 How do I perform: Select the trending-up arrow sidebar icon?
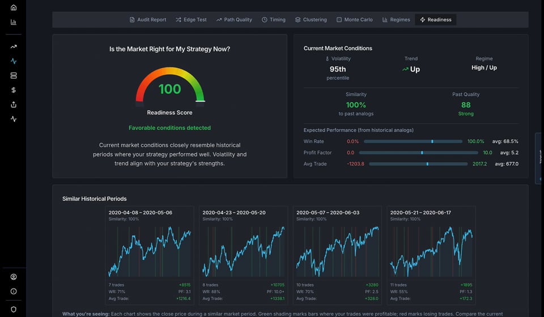(14, 47)
